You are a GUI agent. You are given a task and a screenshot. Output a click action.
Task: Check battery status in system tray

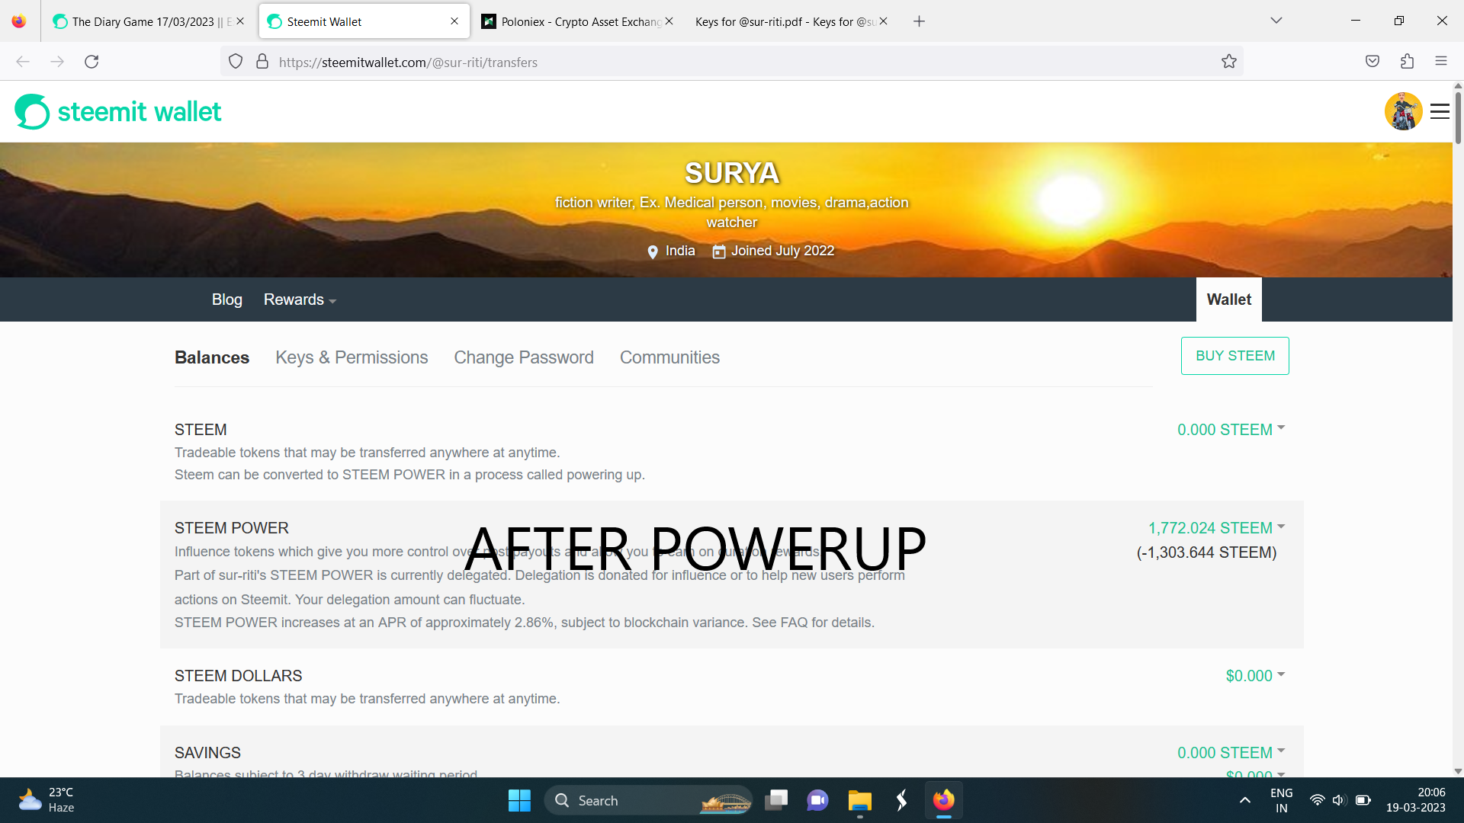point(1363,800)
